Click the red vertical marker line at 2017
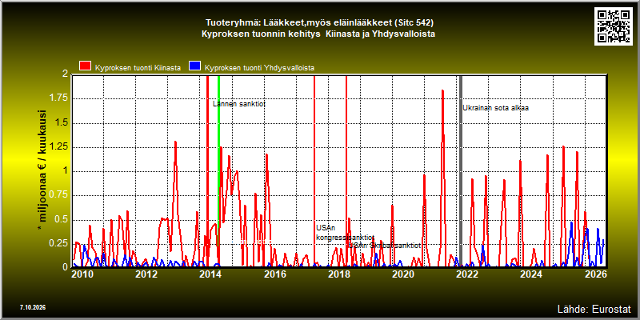Screen dimensions: 640x320 point(314,170)
